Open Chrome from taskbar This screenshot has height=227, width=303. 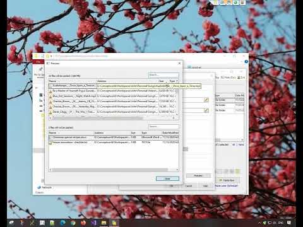[73, 223]
